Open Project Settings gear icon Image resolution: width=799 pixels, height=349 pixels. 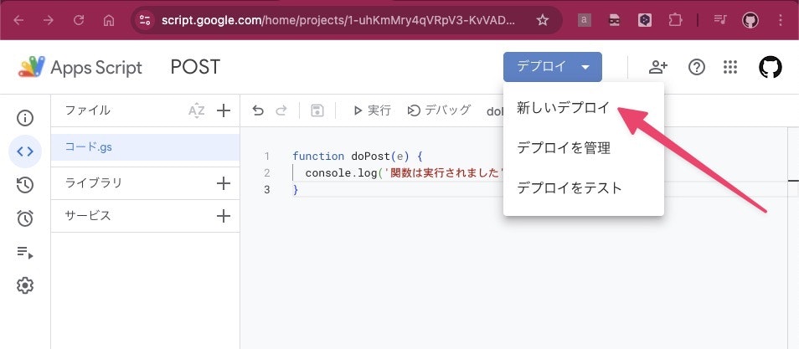[25, 285]
